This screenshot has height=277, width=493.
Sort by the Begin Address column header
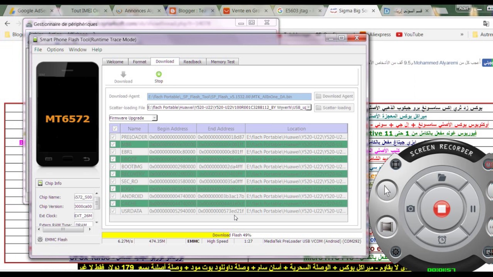tap(172, 128)
